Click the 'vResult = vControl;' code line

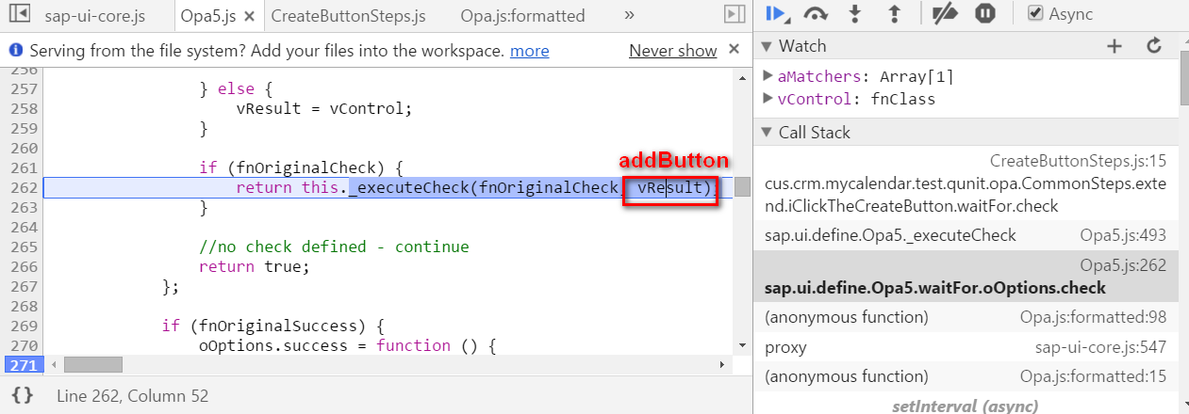[324, 109]
